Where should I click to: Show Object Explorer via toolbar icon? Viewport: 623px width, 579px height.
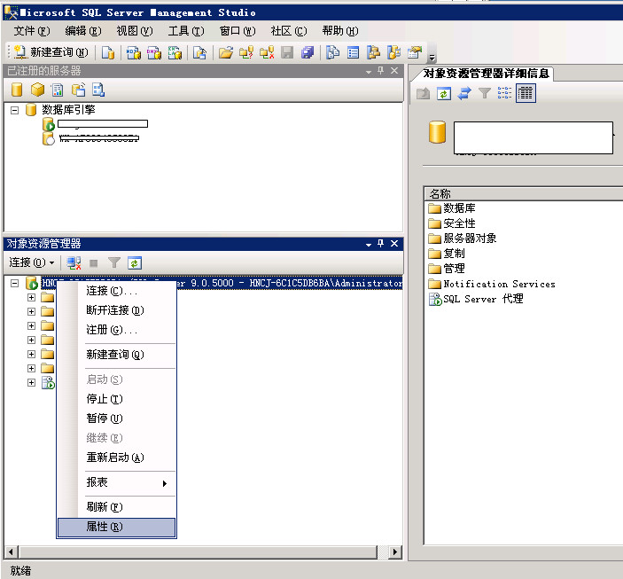click(x=373, y=52)
